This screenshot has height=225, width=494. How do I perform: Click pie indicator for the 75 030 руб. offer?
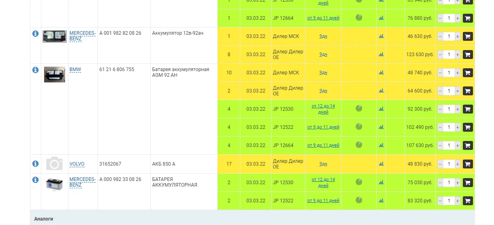coord(359,182)
